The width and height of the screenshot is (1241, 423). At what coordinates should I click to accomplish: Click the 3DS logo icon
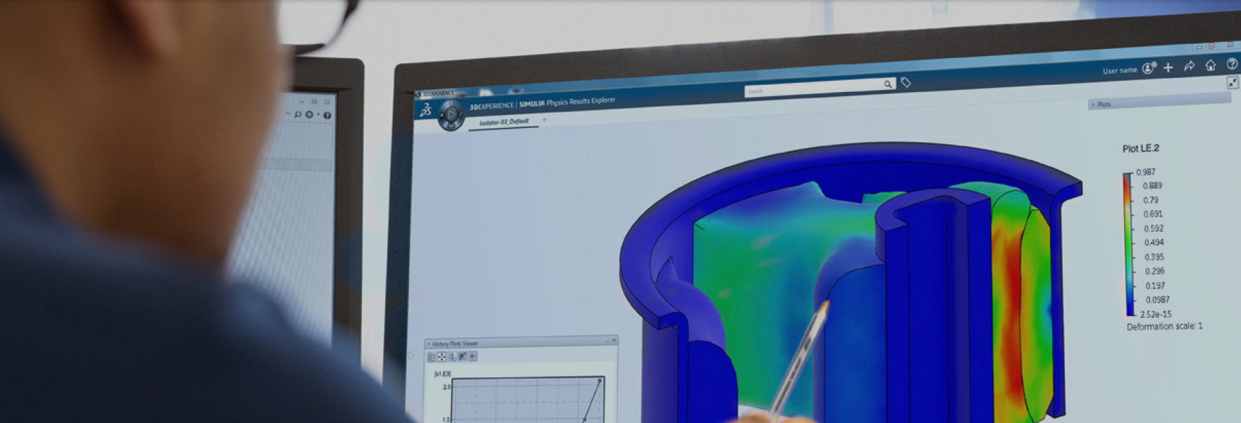[x=425, y=110]
